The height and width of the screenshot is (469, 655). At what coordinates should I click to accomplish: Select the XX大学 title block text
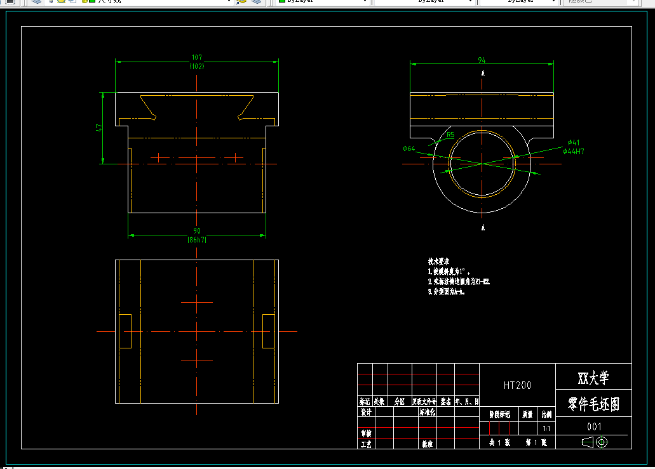click(593, 378)
